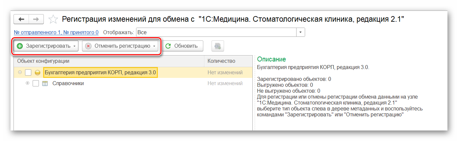458x141 pixels.
Task: Click the yellow sphere configuration icon
Action: point(38,73)
